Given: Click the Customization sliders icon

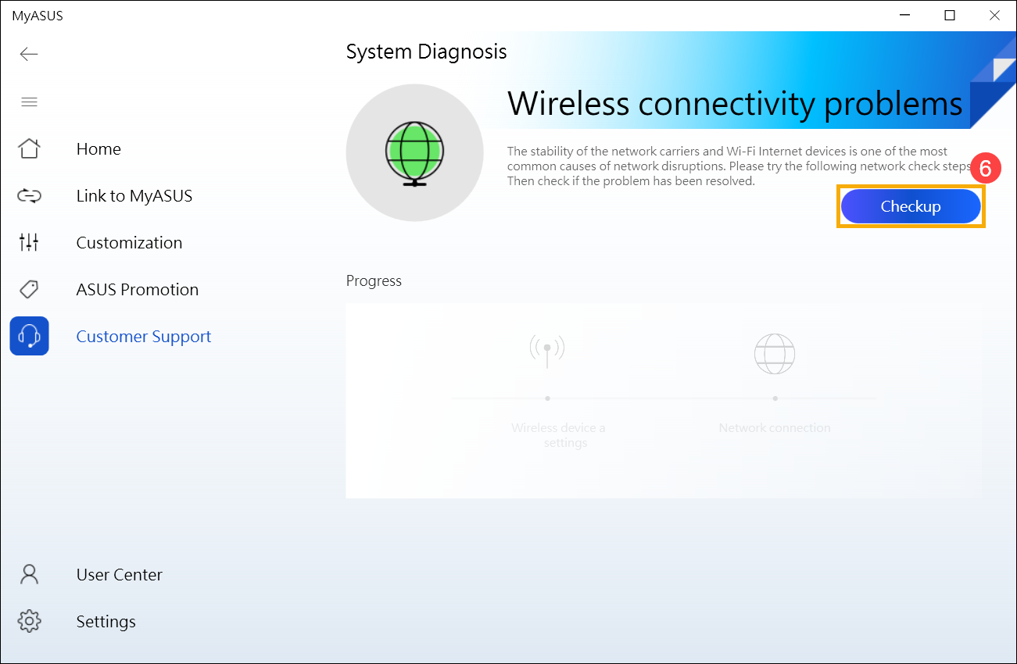Looking at the screenshot, I should [29, 242].
